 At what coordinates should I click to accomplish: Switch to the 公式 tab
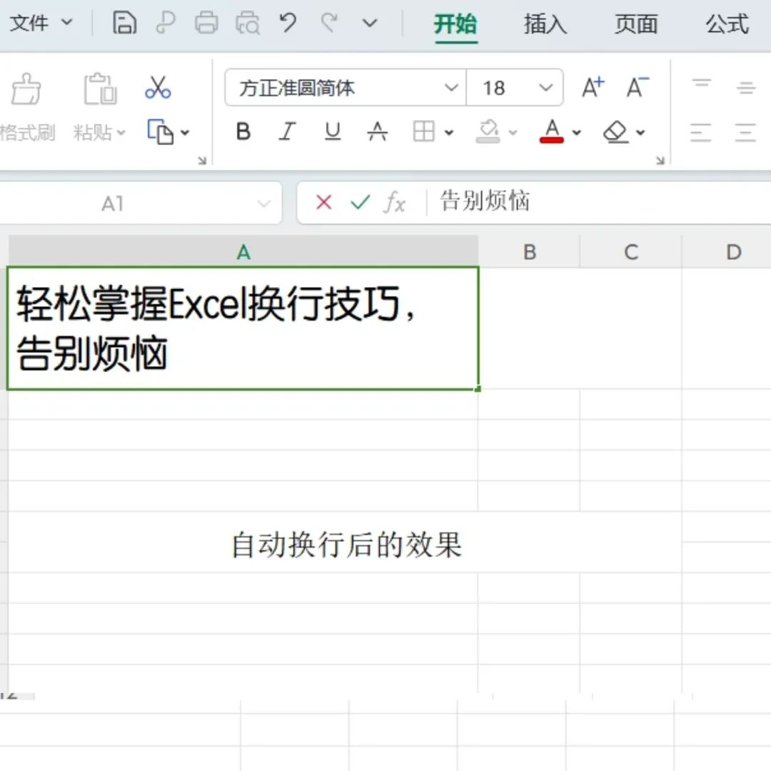[x=727, y=24]
